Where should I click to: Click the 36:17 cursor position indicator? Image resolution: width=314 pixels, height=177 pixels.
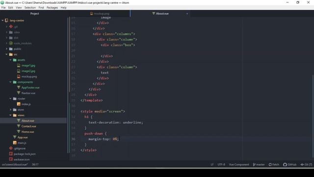35,164
